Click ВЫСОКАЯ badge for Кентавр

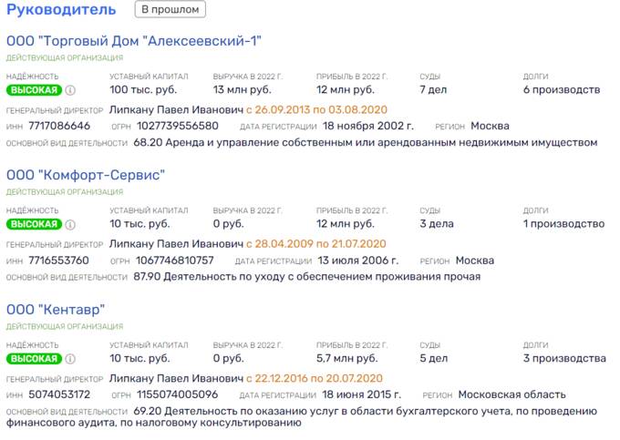coord(34,359)
